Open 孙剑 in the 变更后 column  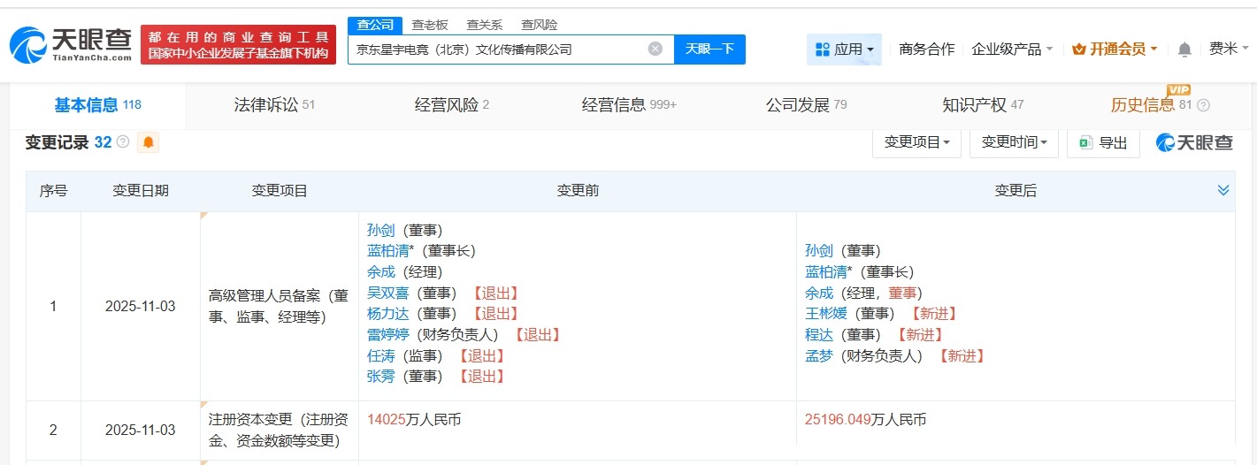click(819, 250)
